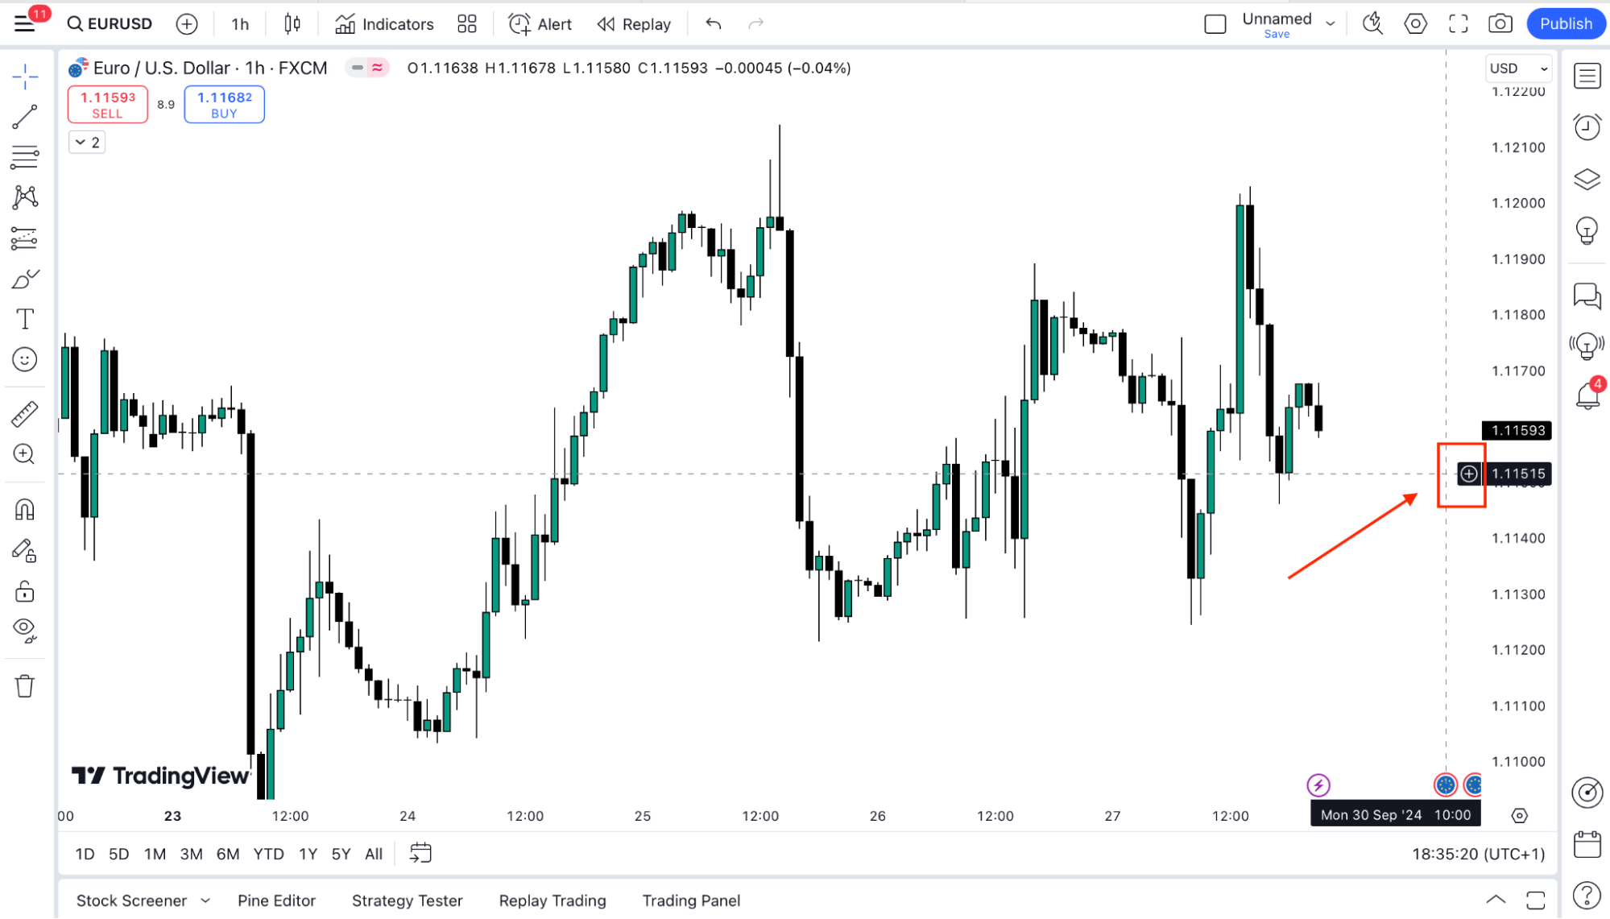Image resolution: width=1610 pixels, height=919 pixels.
Task: Toggle hide all drawings eye icon
Action: coord(24,630)
